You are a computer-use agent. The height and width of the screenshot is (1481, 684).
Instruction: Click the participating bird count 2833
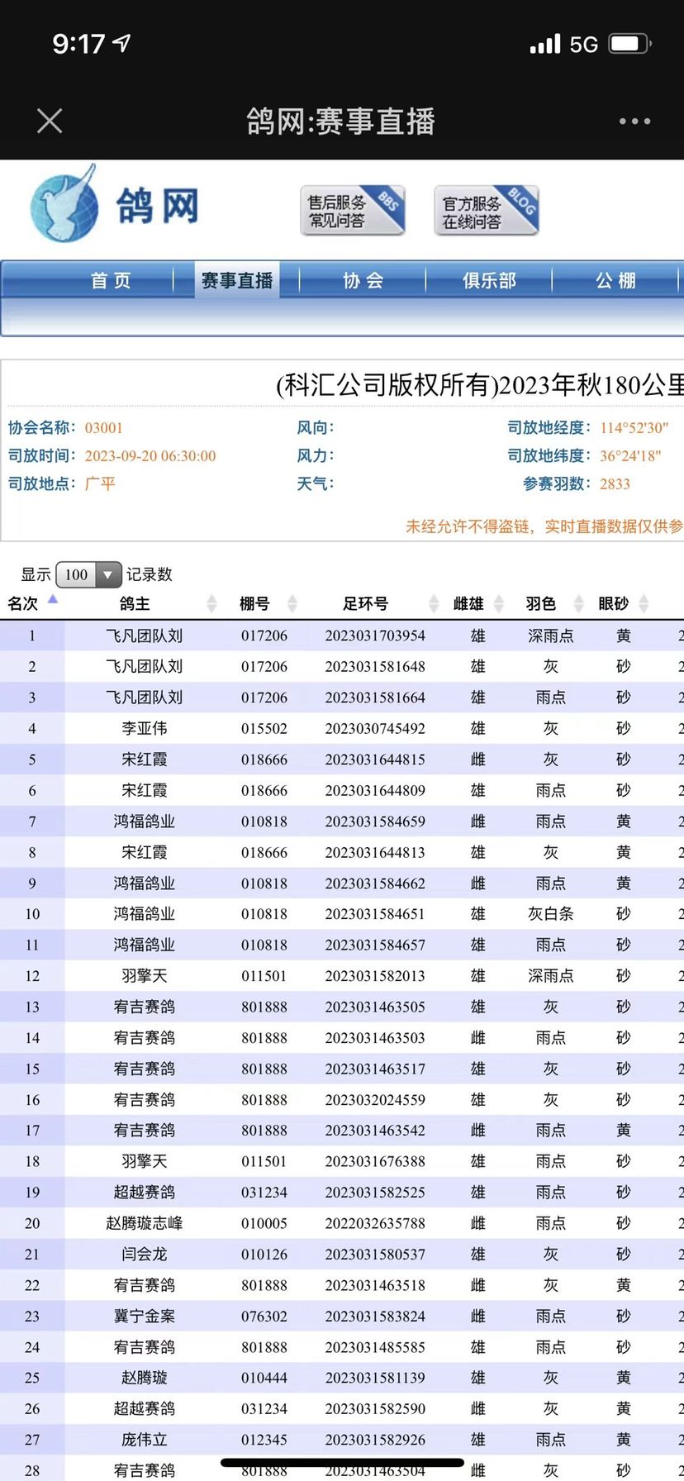(x=615, y=483)
